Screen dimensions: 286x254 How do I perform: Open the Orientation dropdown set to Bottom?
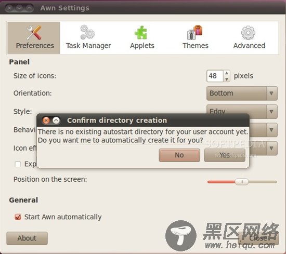pyautogui.click(x=242, y=93)
